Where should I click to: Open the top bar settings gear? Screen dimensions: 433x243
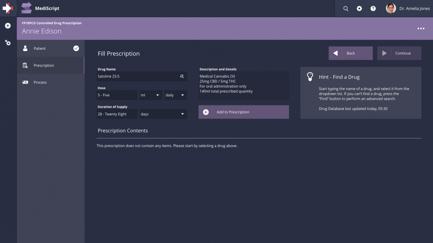[x=359, y=8]
